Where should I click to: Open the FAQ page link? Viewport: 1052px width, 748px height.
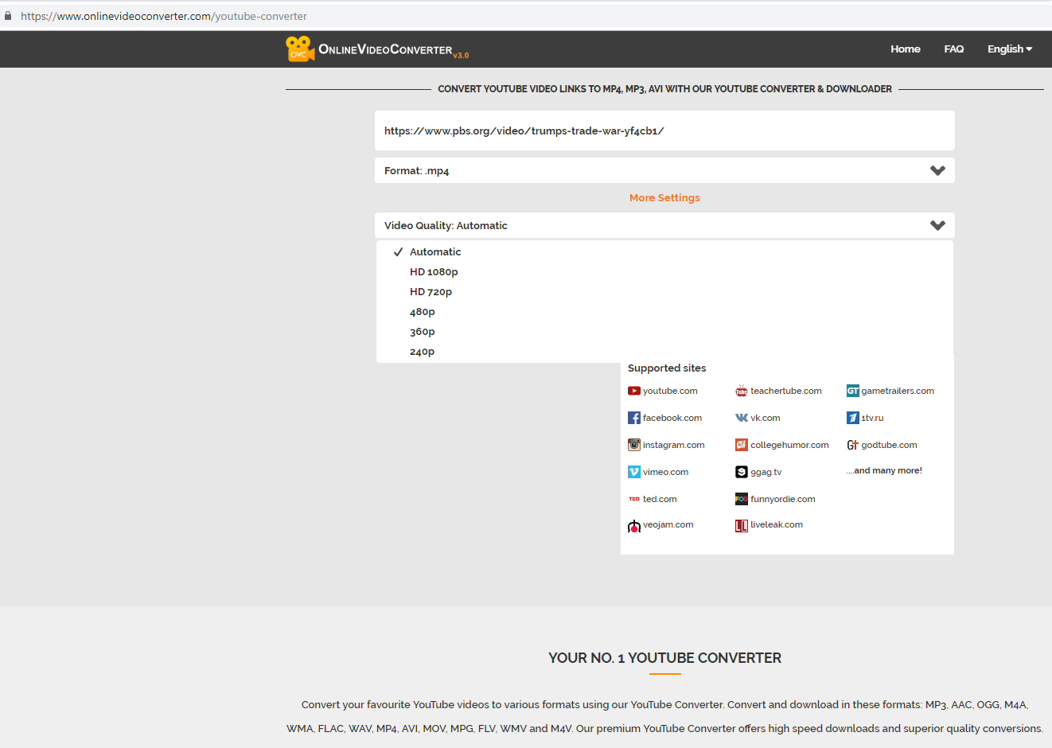coord(954,49)
